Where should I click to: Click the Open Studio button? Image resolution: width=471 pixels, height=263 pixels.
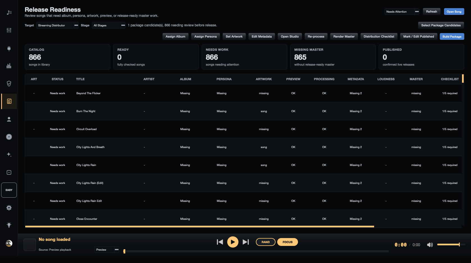290,36
